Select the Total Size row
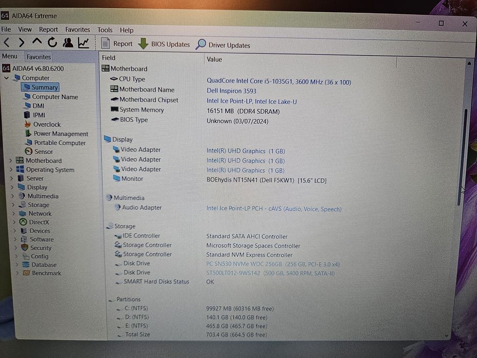477x358 pixels. [192, 334]
